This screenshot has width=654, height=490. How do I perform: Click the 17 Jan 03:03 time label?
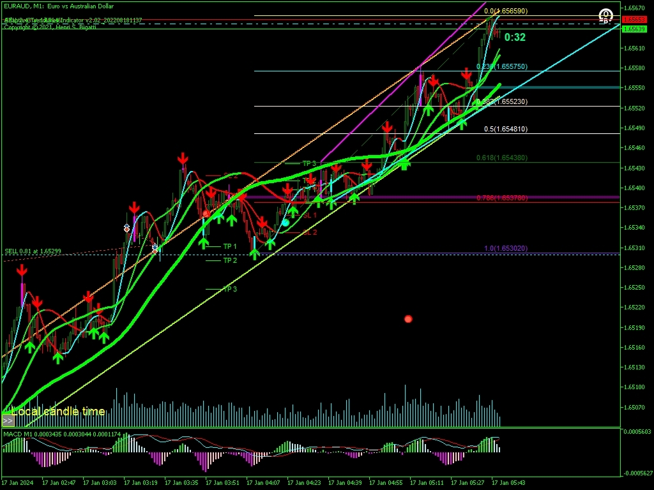pyautogui.click(x=100, y=483)
